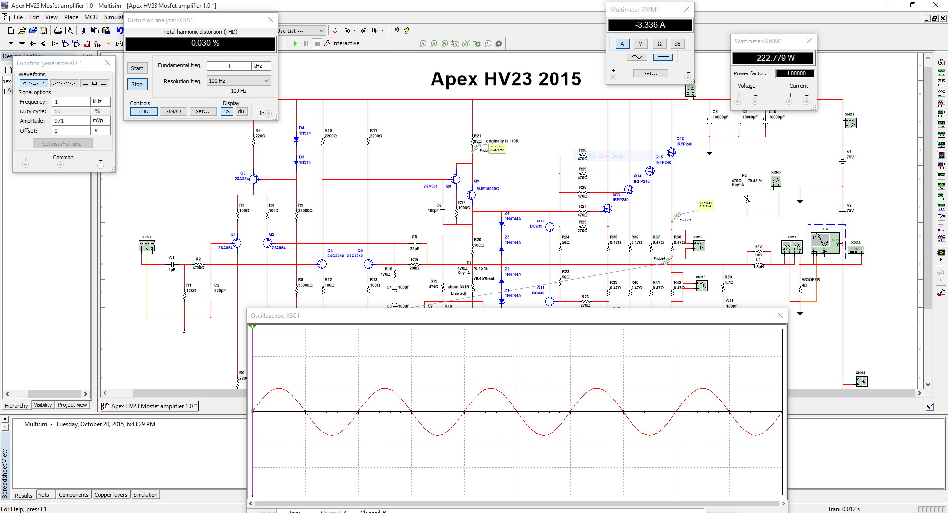The height and width of the screenshot is (513, 948).
Task: Pause the simulation
Action: coord(306,43)
